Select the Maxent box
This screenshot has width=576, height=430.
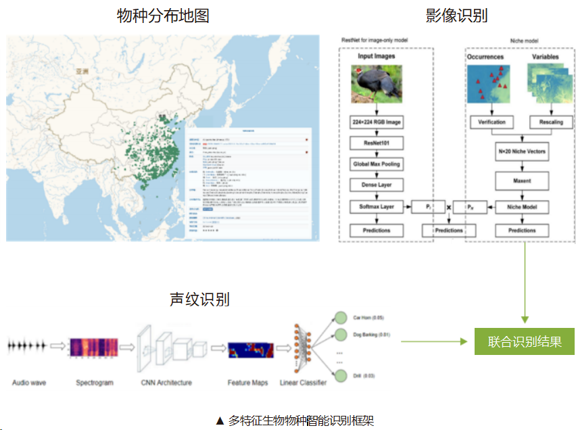pyautogui.click(x=521, y=181)
